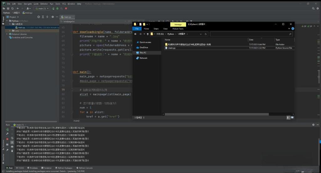Screen dimensions: 321x173
Task: Open the Project view selector dropdown
Action: click(x=13, y=17)
